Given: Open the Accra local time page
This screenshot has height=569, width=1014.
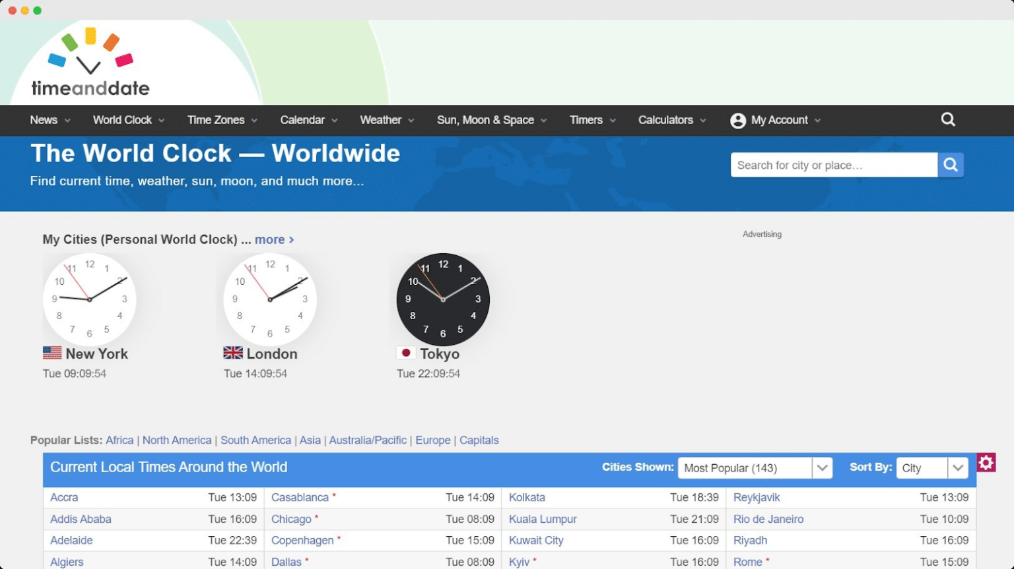Looking at the screenshot, I should (63, 497).
